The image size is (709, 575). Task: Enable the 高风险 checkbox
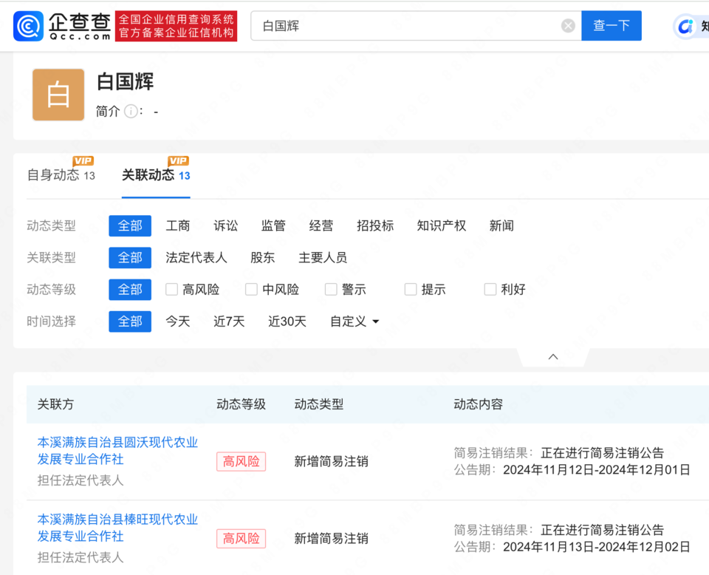pyautogui.click(x=172, y=290)
